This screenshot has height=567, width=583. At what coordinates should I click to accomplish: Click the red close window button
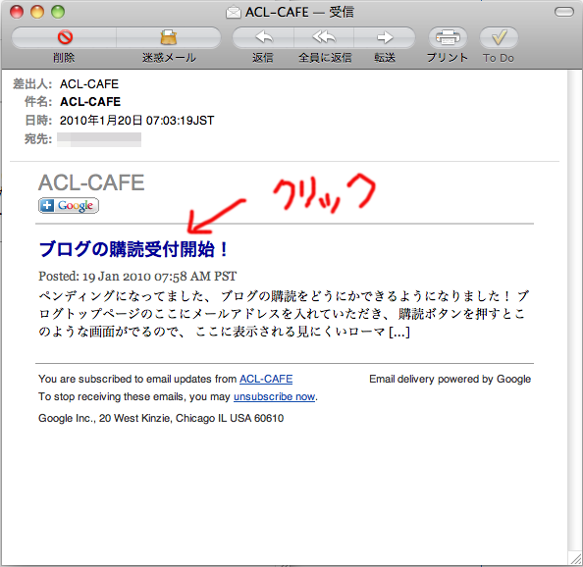(17, 12)
